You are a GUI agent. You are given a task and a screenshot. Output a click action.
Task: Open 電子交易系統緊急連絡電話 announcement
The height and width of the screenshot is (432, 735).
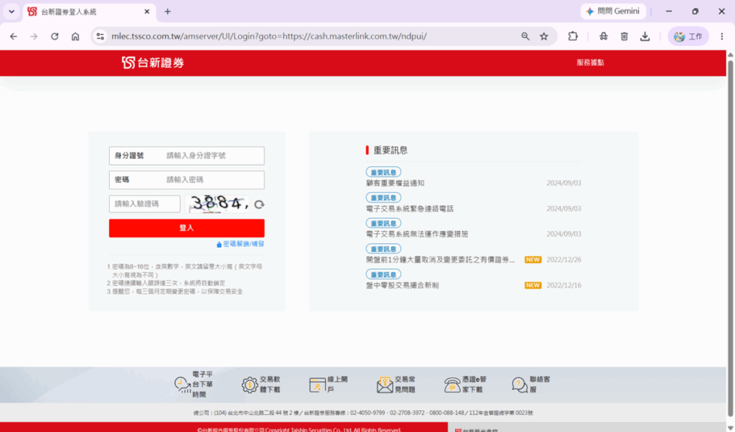click(410, 209)
